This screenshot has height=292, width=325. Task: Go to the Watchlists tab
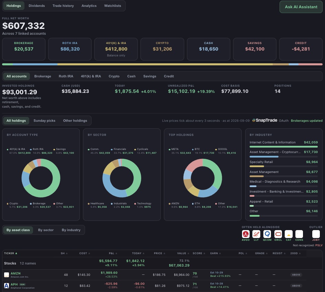[113, 6]
